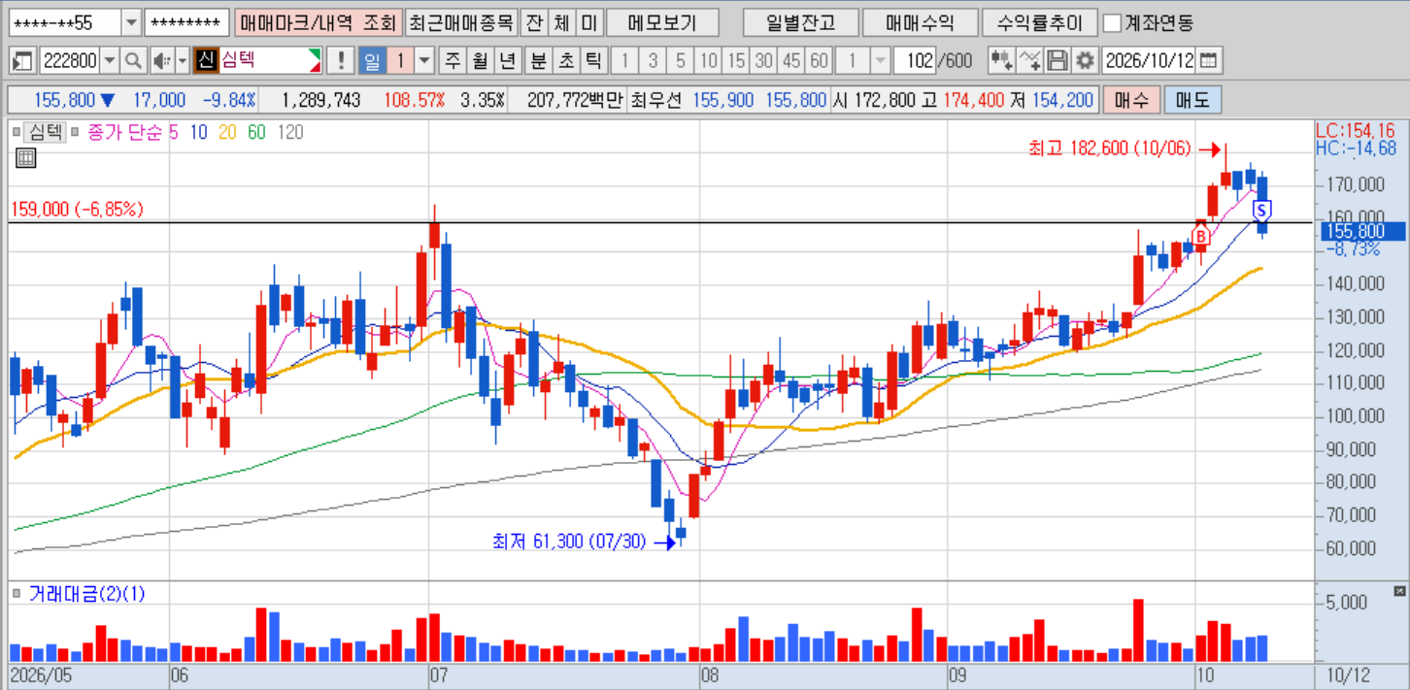Viewport: 1410px width, 690px height.
Task: Switch to yearly 년 chart period
Action: tap(507, 61)
